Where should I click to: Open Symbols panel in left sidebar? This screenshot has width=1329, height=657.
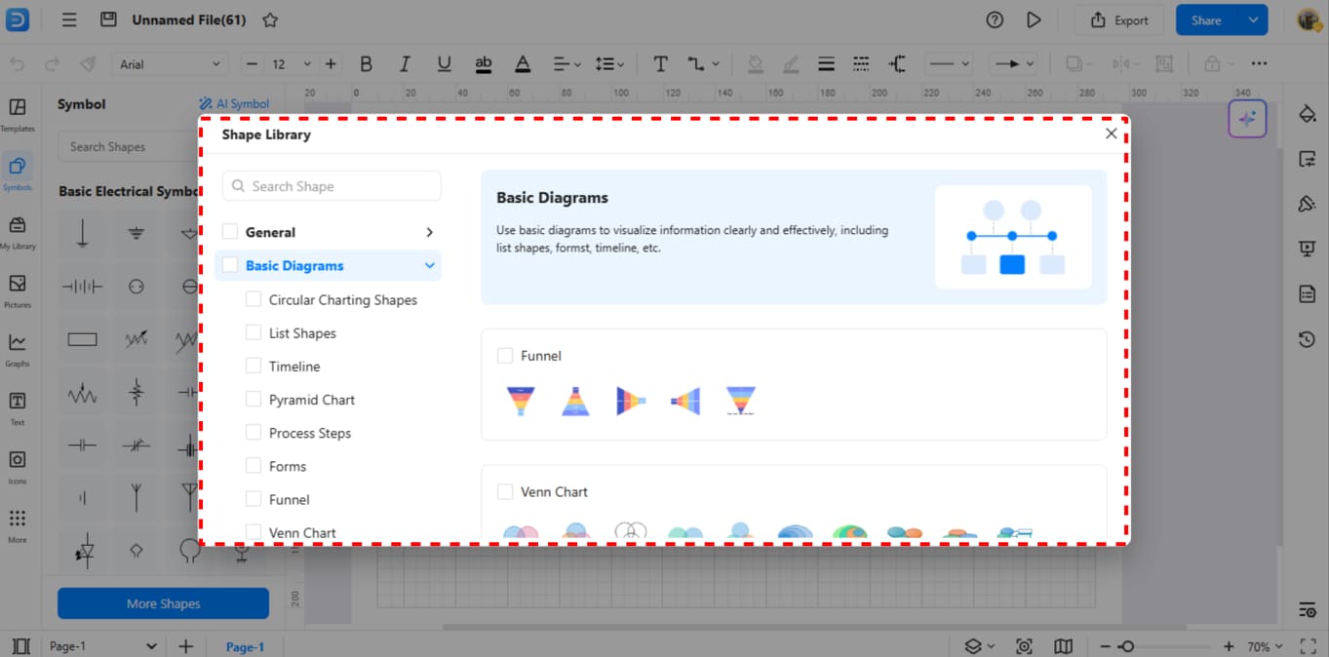pos(18,173)
